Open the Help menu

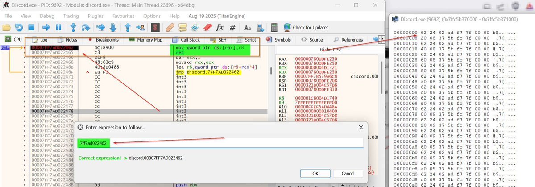pyautogui.click(x=174, y=16)
